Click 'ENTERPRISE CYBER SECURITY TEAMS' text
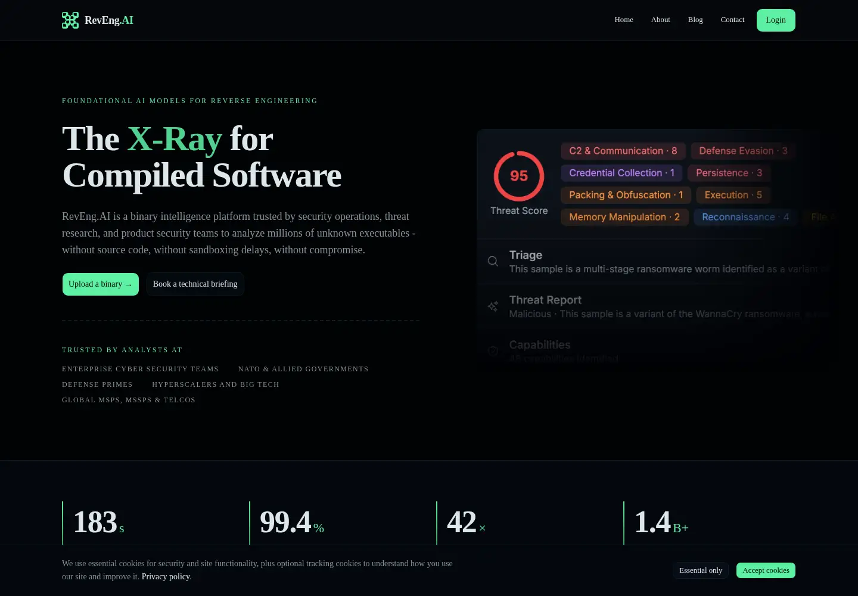 tap(140, 369)
